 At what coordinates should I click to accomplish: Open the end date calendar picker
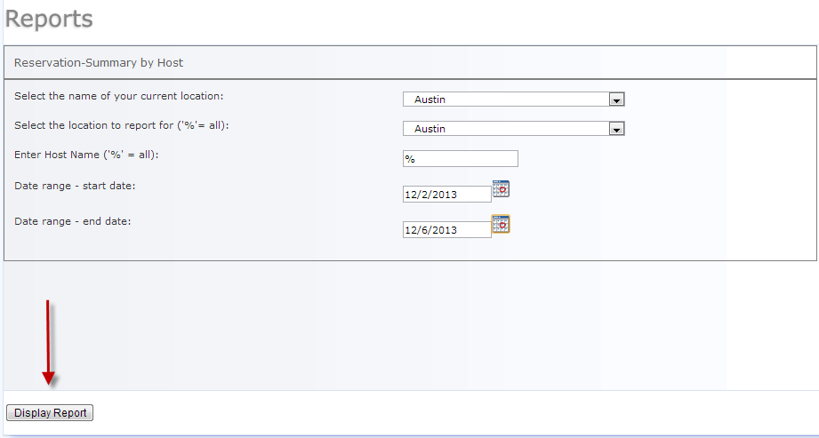tap(501, 224)
